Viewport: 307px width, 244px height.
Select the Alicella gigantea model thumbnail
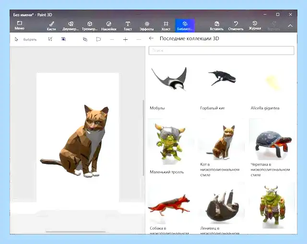pyautogui.click(x=273, y=82)
